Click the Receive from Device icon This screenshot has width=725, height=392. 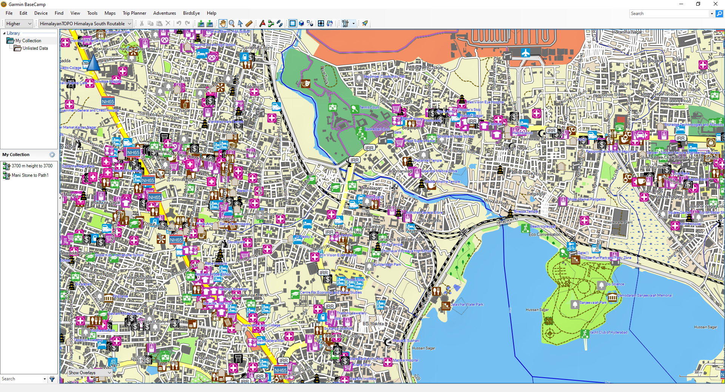(x=210, y=23)
